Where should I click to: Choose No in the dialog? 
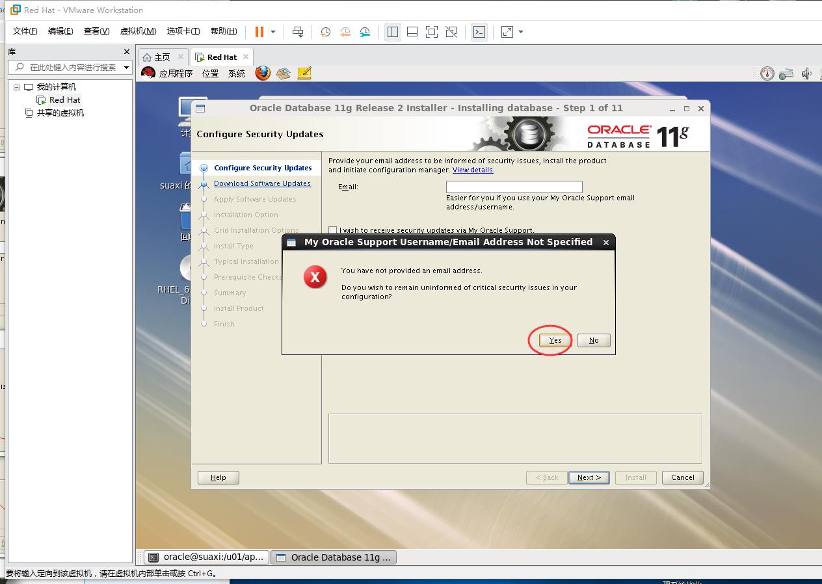click(594, 341)
